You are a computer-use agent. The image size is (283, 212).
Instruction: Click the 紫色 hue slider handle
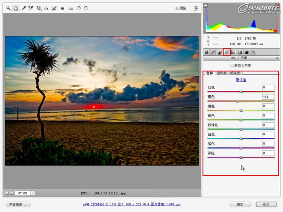(241, 148)
